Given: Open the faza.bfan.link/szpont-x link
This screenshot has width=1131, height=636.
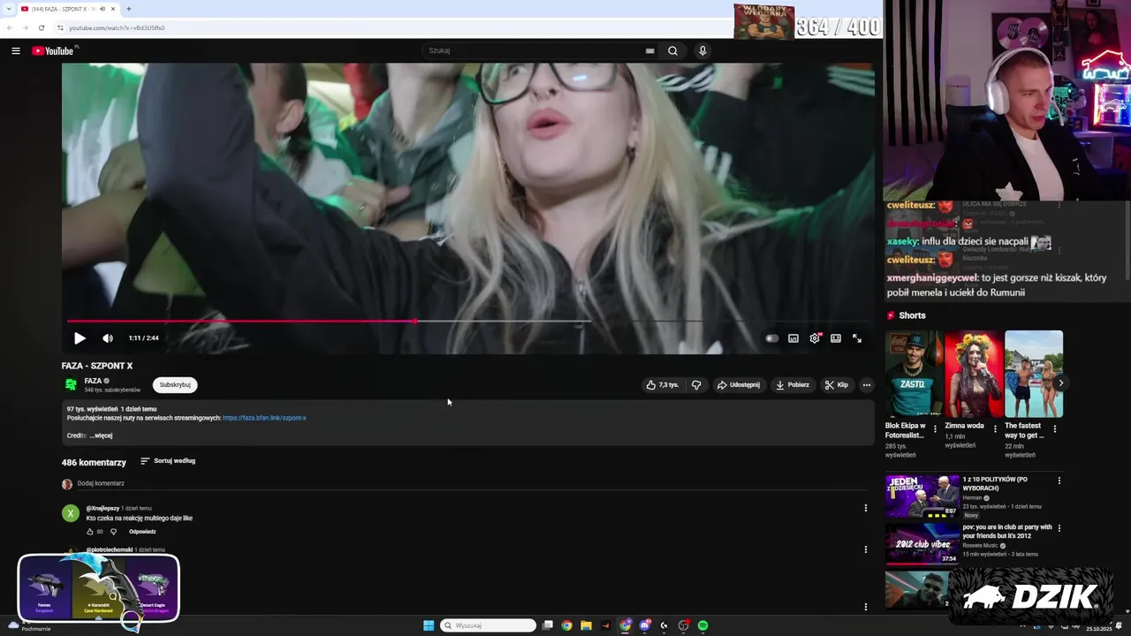Looking at the screenshot, I should pos(264,418).
